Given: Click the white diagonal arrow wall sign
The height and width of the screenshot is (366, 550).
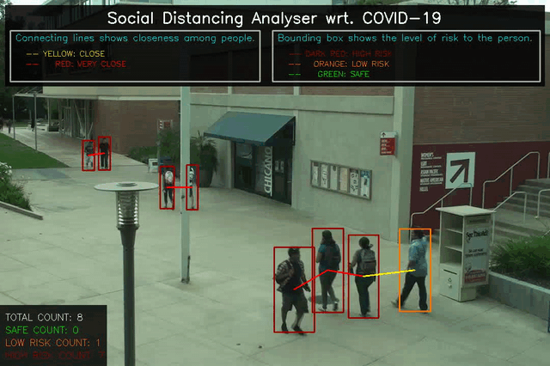Looking at the screenshot, I should [461, 170].
